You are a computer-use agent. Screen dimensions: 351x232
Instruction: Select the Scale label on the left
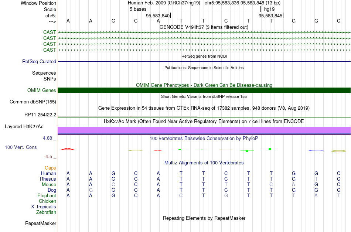[x=50, y=9]
